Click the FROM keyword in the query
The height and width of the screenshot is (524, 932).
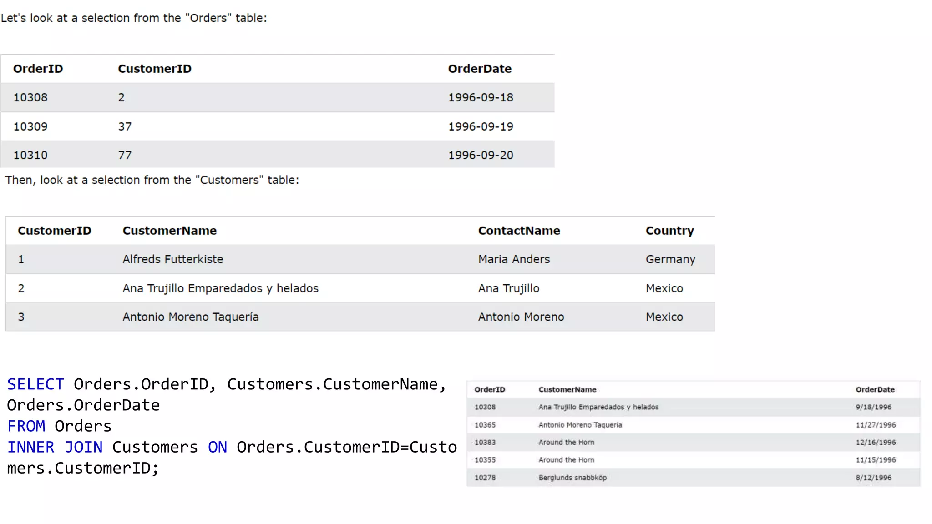26,426
